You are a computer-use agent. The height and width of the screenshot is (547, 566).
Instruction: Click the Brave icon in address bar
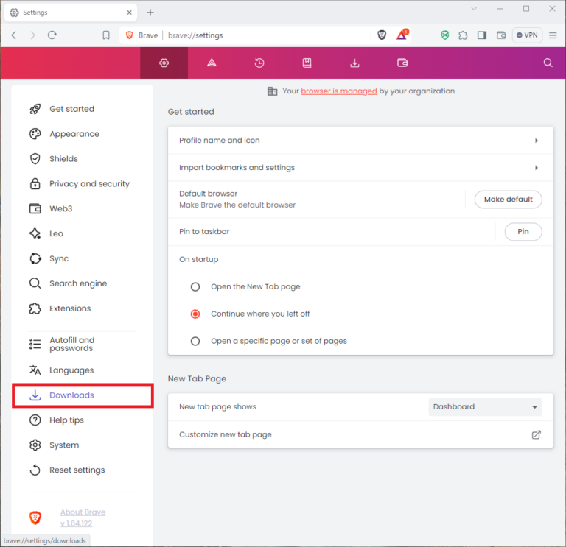pos(129,35)
